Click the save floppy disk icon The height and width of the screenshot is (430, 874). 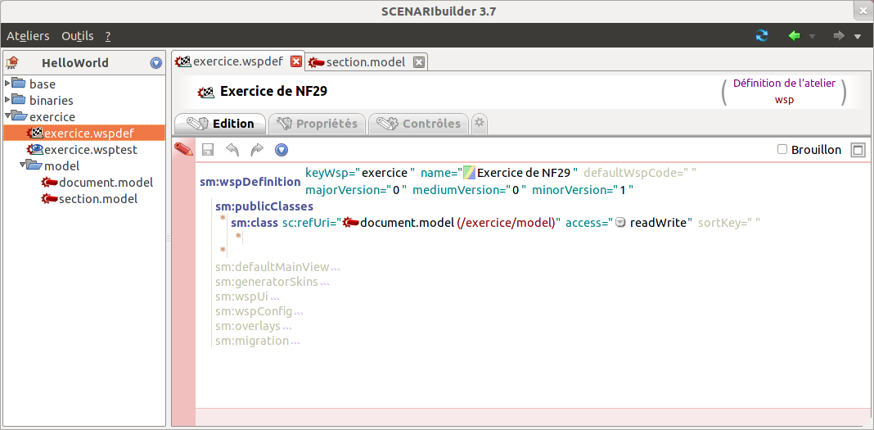(208, 149)
